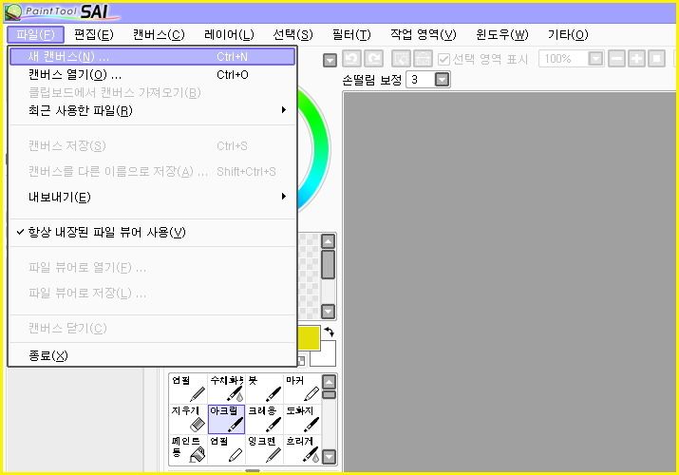Open the 필터(T) menu
Screen dimensions: 679x475
click(x=351, y=34)
